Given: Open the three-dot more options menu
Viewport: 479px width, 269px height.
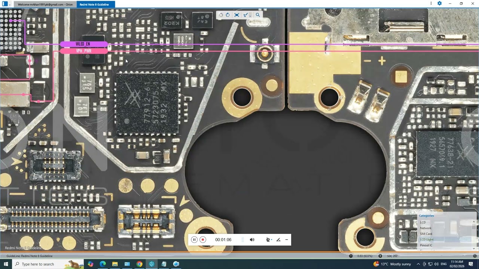Looking at the screenshot, I should pos(432,3).
